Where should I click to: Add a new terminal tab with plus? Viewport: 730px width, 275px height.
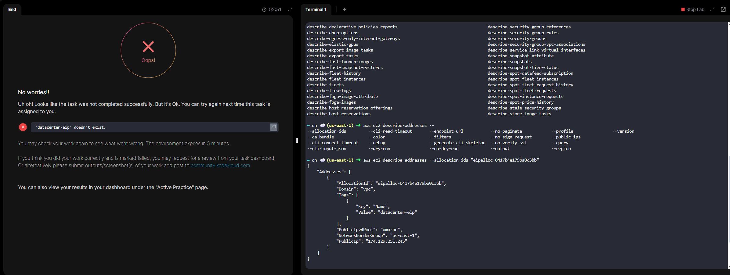click(344, 9)
